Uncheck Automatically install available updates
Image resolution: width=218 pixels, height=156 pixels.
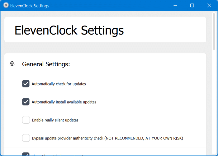click(26, 102)
